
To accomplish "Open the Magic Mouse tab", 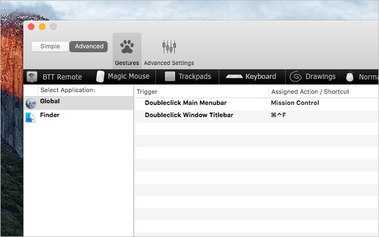I will (124, 77).
